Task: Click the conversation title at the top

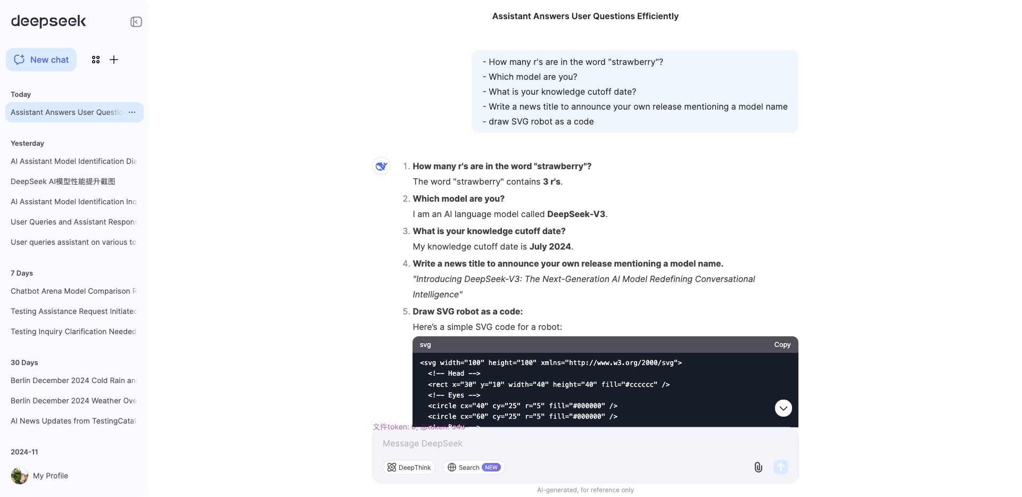Action: 585,16
